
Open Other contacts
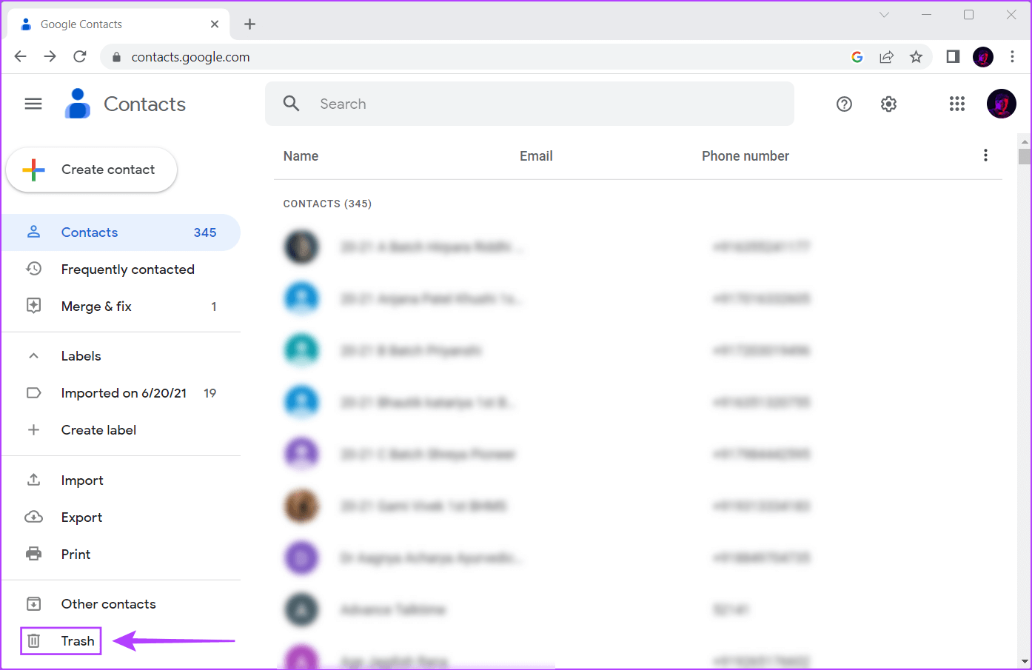[x=121, y=604]
